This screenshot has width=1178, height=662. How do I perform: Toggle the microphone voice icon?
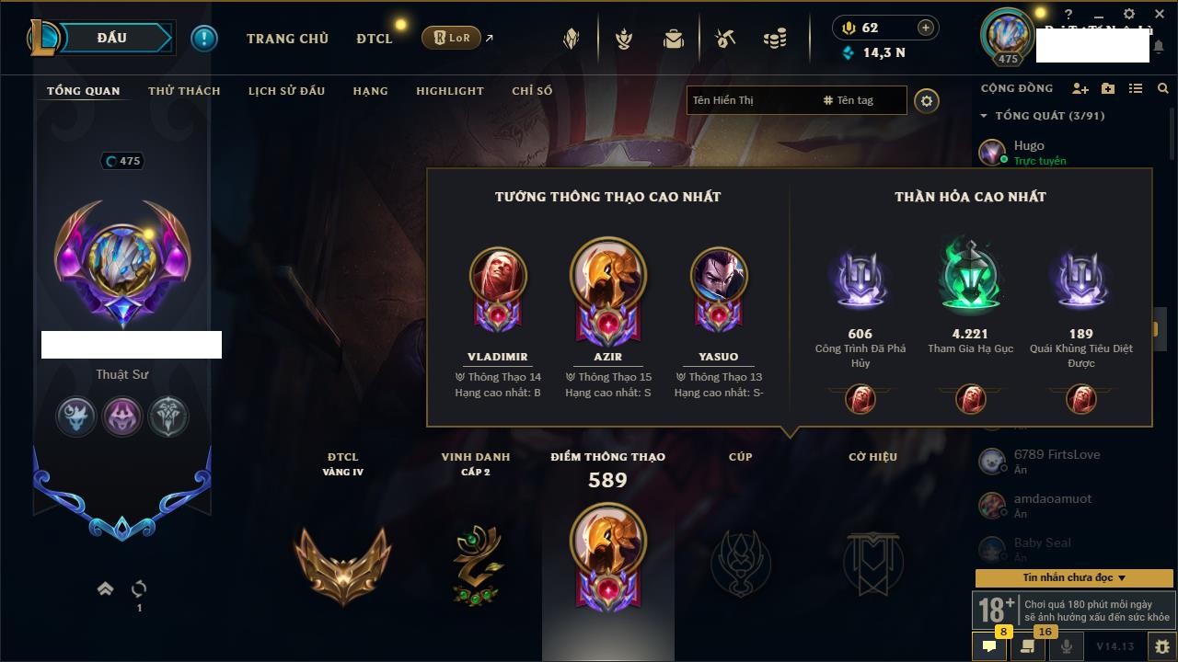(1068, 646)
